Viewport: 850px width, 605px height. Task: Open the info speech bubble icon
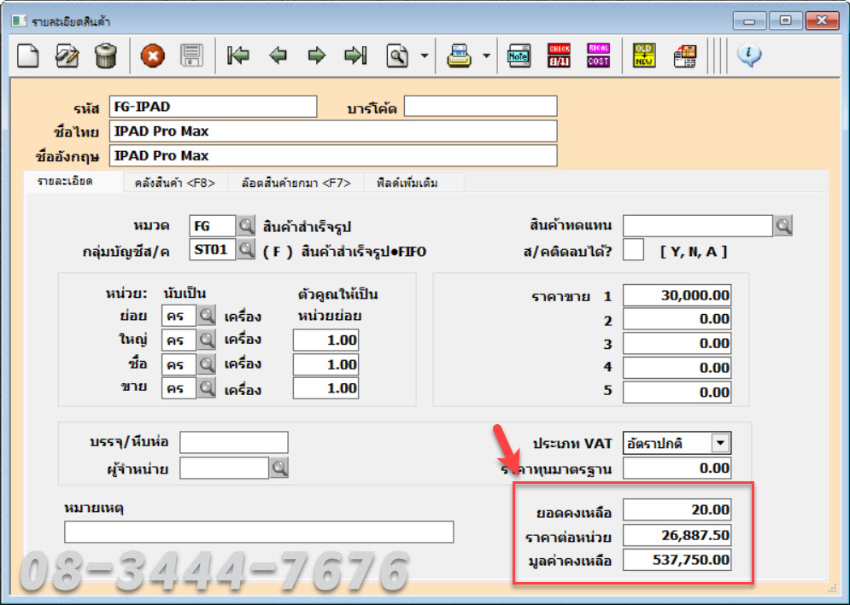[x=749, y=55]
